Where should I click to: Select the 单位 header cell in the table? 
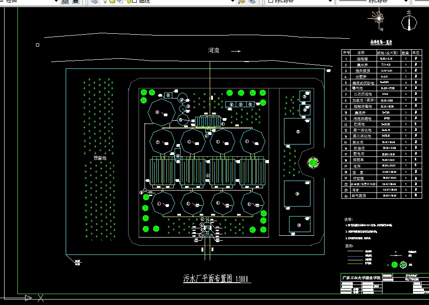416,52
